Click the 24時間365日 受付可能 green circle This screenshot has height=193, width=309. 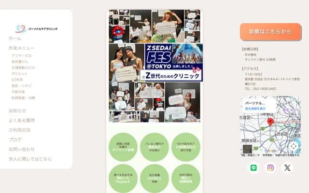pos(186,147)
